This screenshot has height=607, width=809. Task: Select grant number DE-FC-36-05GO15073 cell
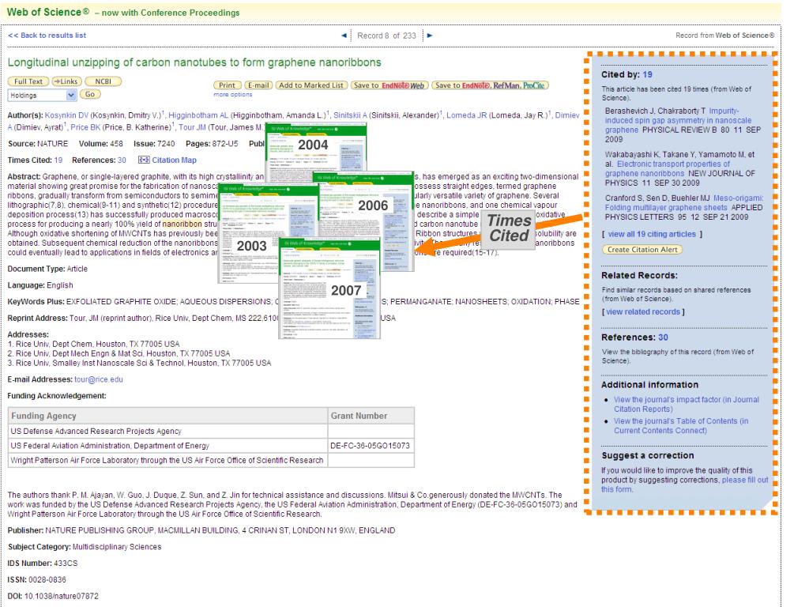point(371,446)
